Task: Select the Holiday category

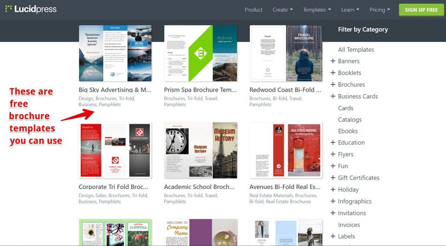Action: pos(348,189)
